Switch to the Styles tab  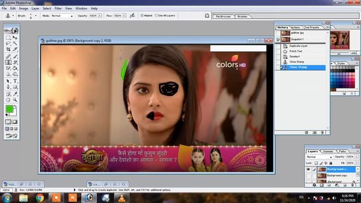(x=341, y=63)
